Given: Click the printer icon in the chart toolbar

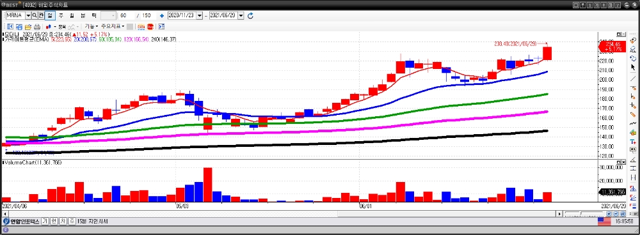Looking at the screenshot, I should [36, 26].
